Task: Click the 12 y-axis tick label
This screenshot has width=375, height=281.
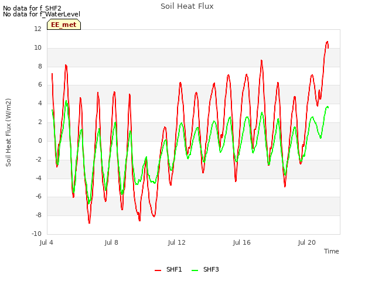Action: coord(37,29)
